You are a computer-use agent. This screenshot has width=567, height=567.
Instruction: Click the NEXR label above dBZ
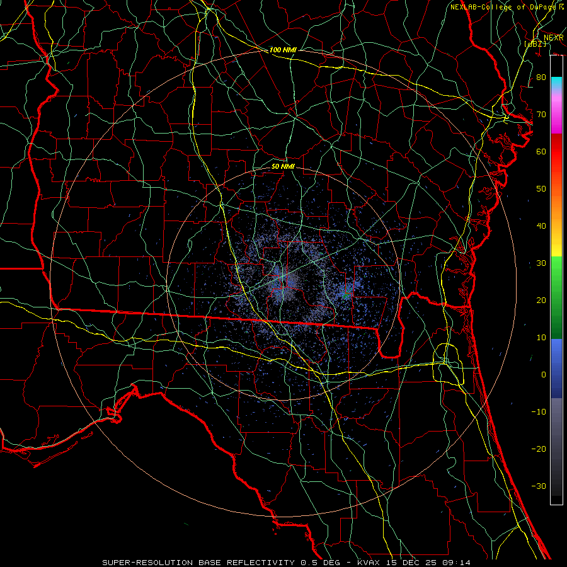click(x=554, y=38)
